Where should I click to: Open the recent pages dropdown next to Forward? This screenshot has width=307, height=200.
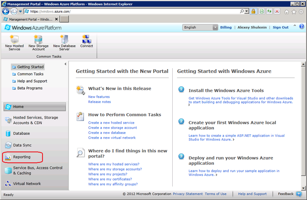[20, 12]
